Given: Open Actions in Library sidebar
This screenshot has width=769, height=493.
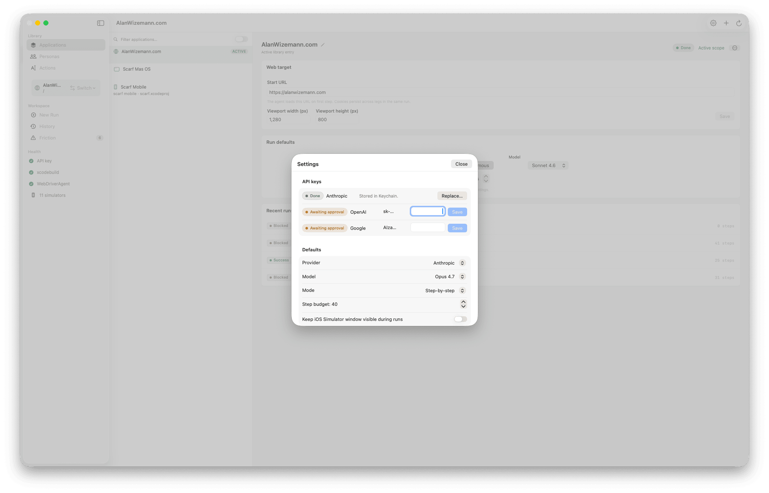Looking at the screenshot, I should [66, 68].
